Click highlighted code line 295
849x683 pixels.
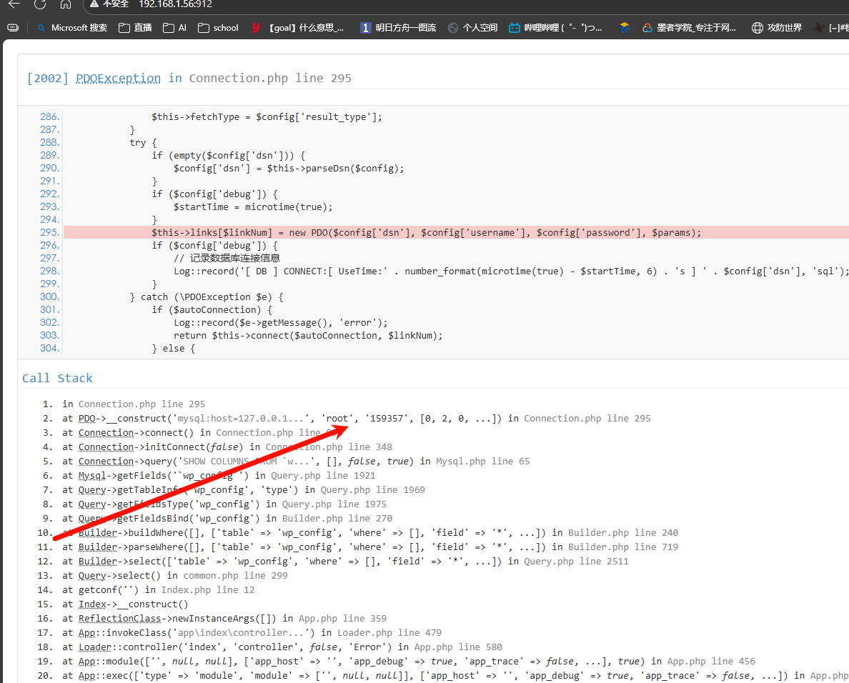[x=426, y=232]
